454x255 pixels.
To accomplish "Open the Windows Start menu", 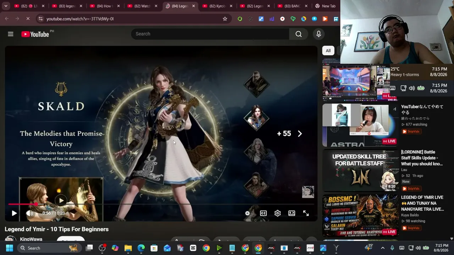I will 9,248.
